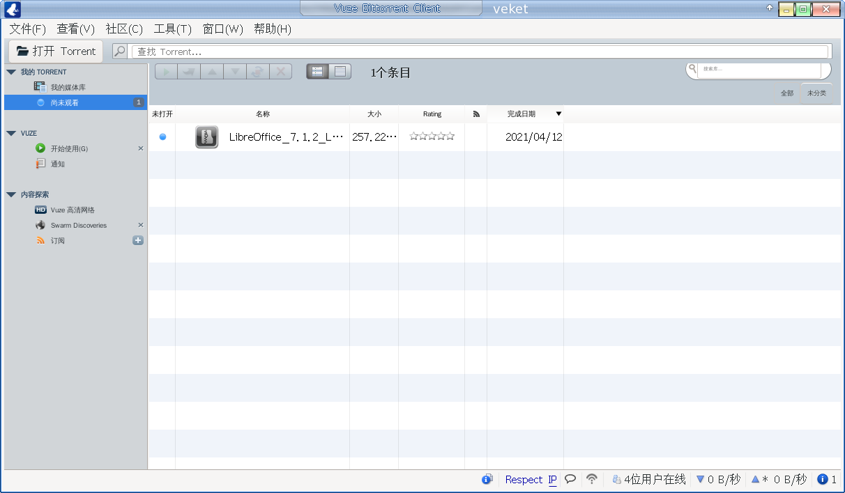
Task: Click the Respect IP status bar link
Action: 531,480
